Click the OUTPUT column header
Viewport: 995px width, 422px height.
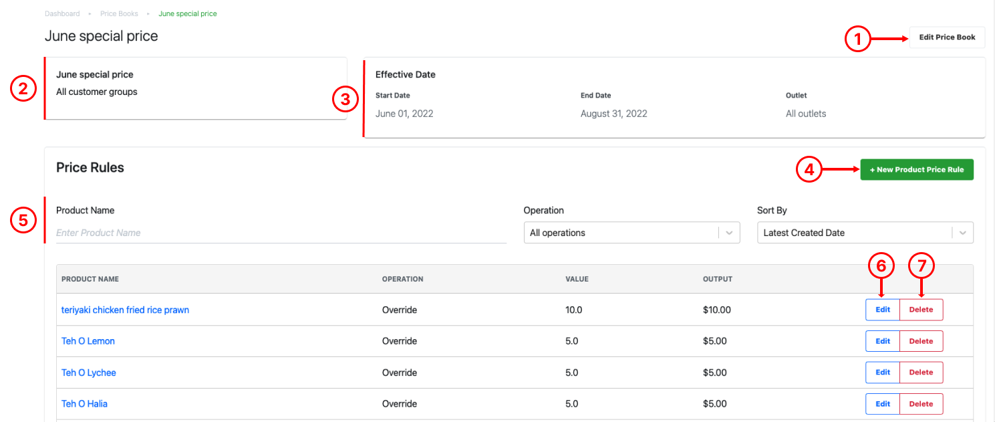point(718,279)
